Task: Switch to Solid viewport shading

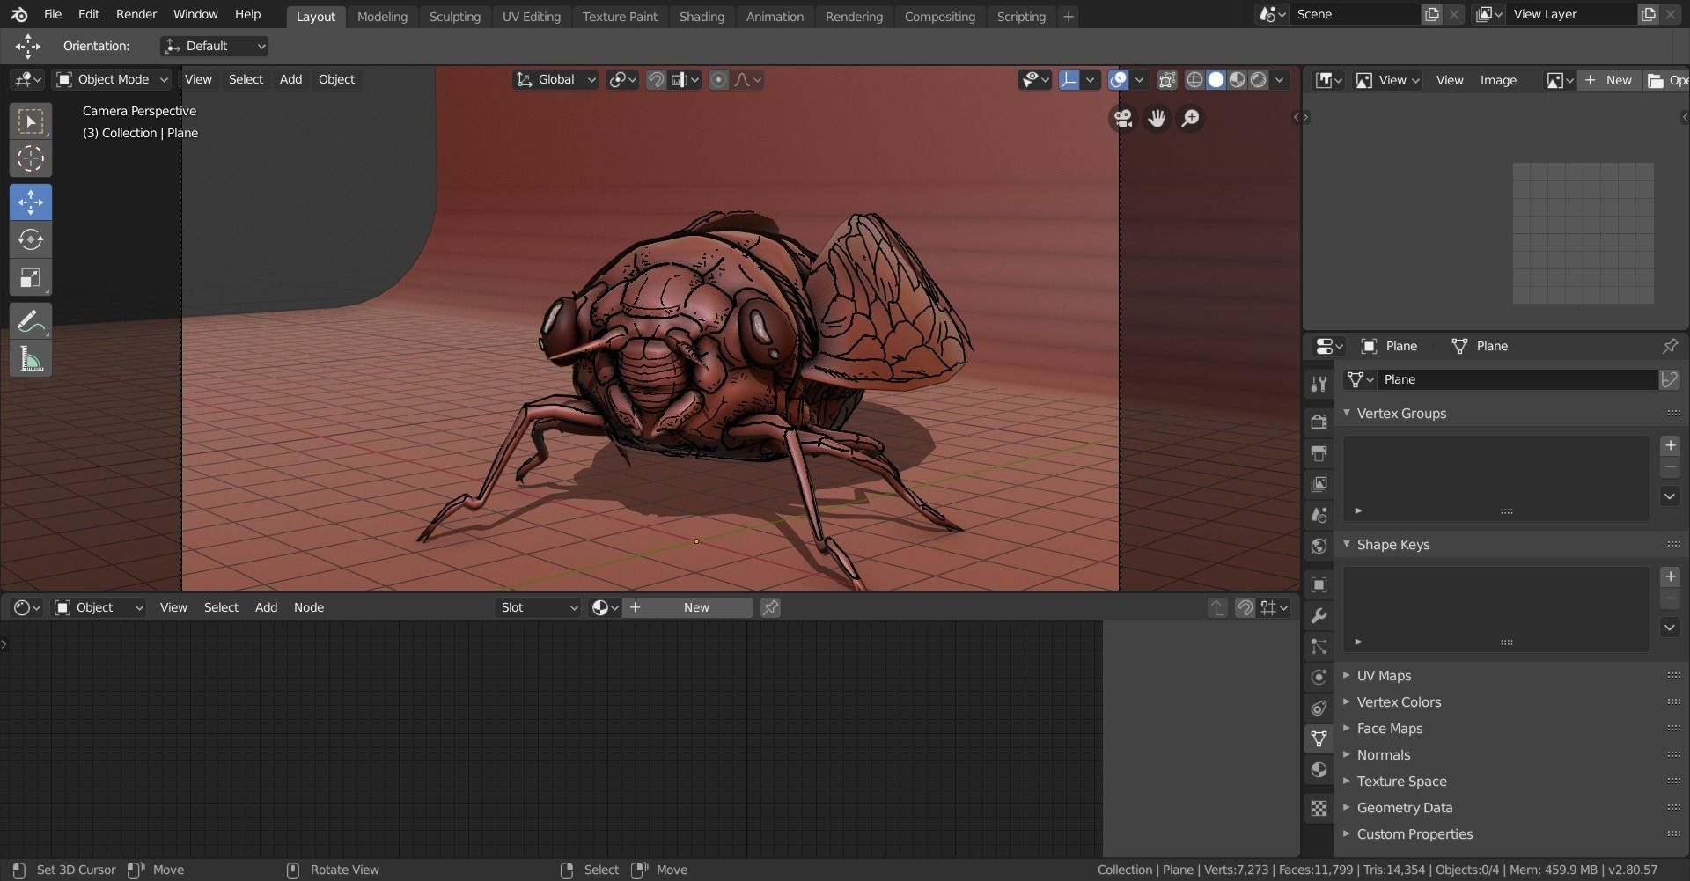Action: tap(1216, 80)
